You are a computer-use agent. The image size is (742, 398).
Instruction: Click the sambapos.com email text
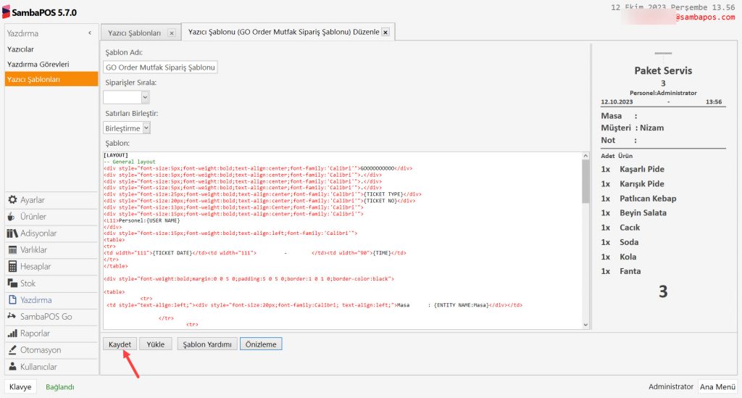(x=705, y=17)
